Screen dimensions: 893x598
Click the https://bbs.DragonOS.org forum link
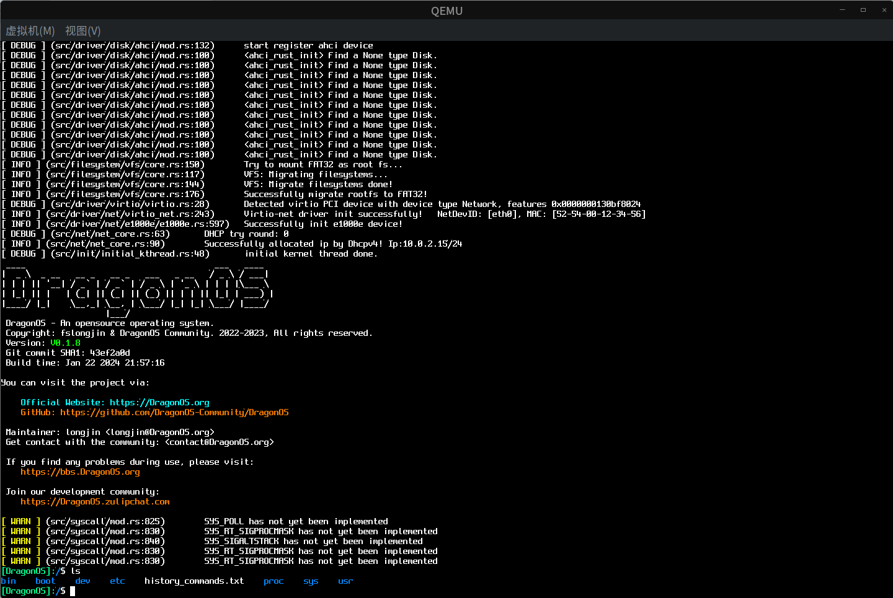tap(80, 472)
